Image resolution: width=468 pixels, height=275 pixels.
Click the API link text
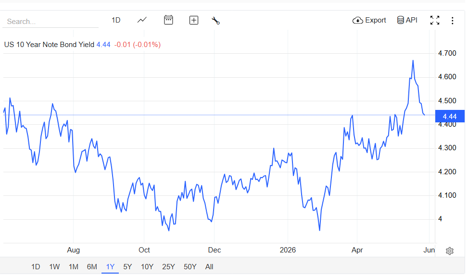tap(412, 20)
